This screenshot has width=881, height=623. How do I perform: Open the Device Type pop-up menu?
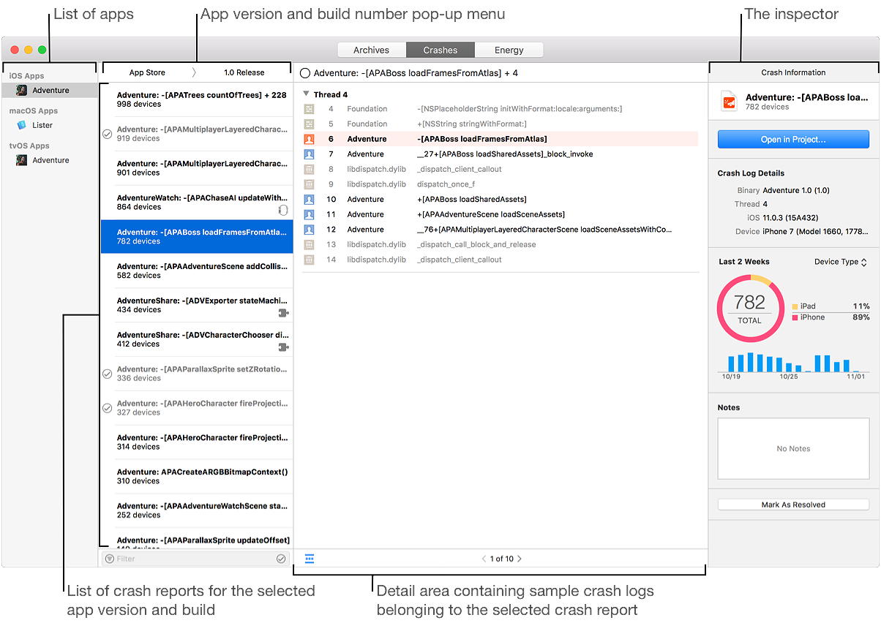point(840,262)
